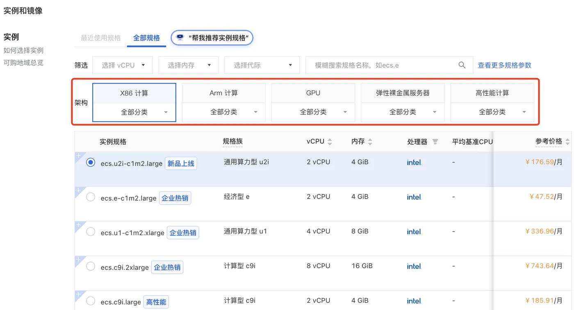
Task: Expand 全部分类 under GPU
Action: click(313, 112)
